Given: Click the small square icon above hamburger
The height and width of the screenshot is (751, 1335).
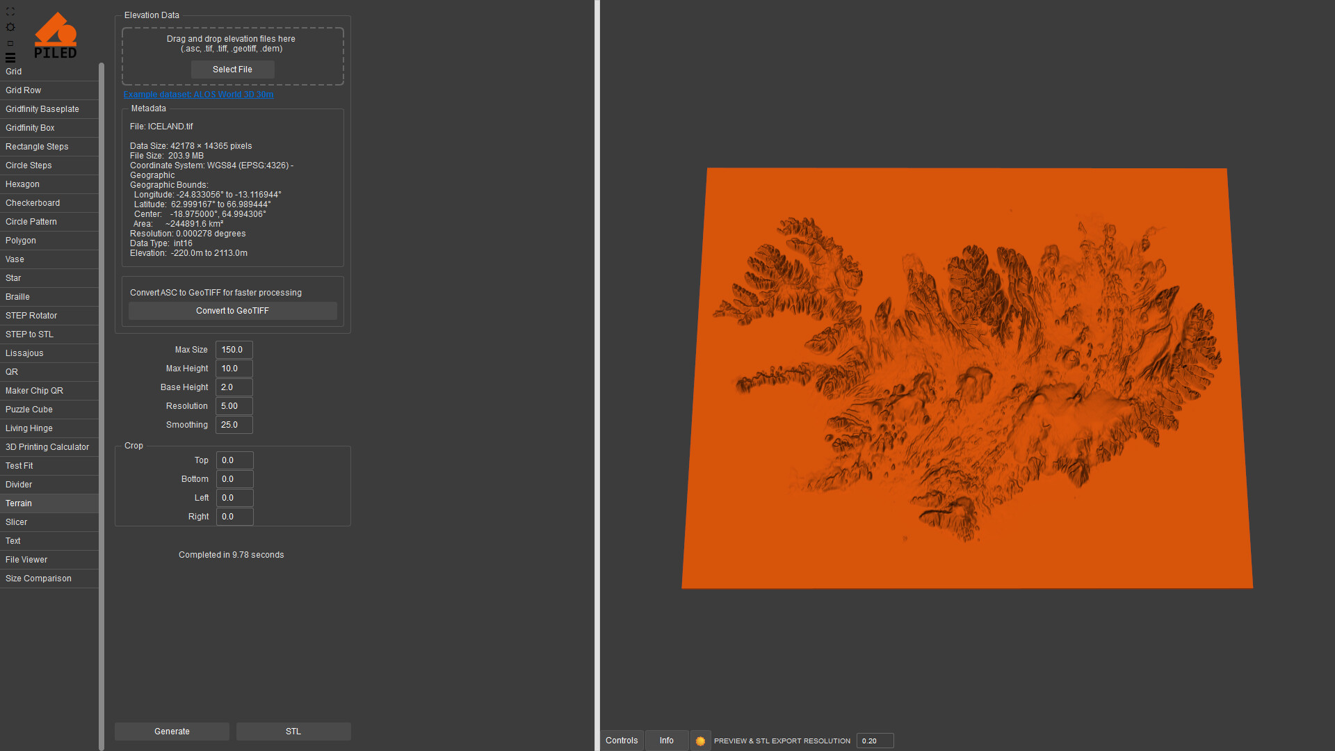Looking at the screenshot, I should 10,43.
